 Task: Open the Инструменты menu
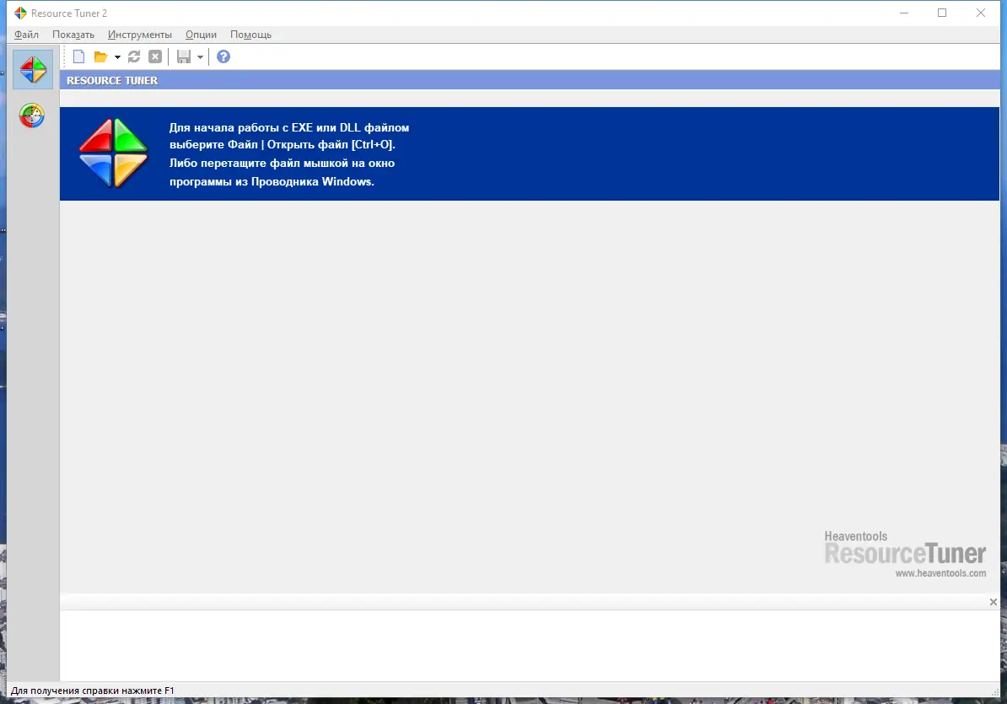[140, 35]
